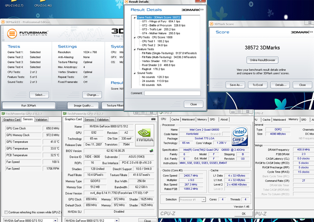Viewport: 314px width, 222px height.
Task: Click the Intel Core 2 Quad logo in CPU-Z
Action: pyautogui.click(x=240, y=136)
